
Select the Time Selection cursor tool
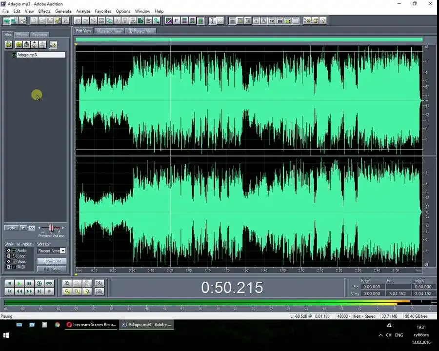click(212, 21)
